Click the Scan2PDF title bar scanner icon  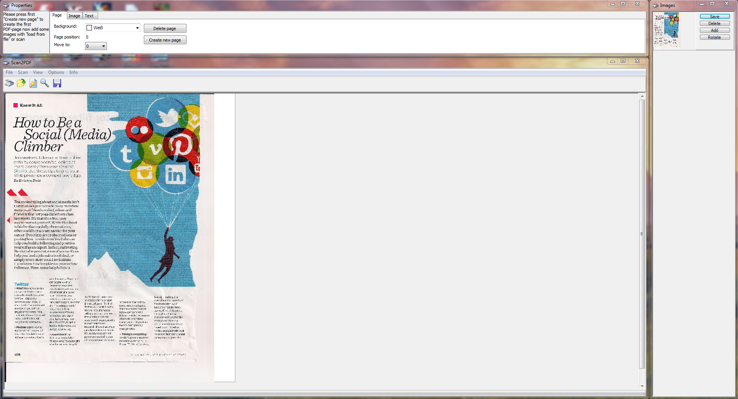pyautogui.click(x=6, y=62)
